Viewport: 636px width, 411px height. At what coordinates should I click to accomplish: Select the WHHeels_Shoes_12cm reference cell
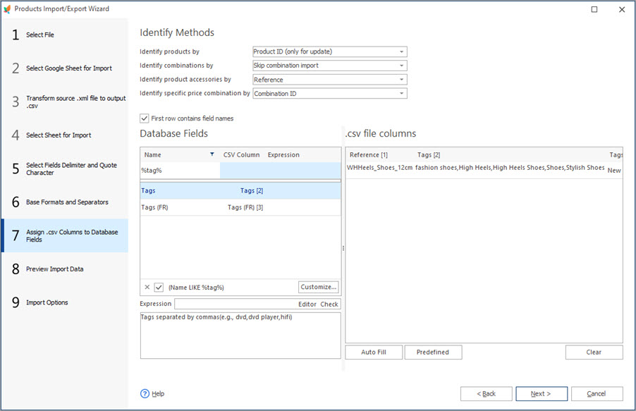pos(379,168)
